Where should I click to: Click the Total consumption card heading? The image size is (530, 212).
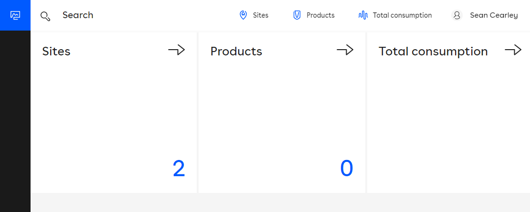[x=433, y=52]
